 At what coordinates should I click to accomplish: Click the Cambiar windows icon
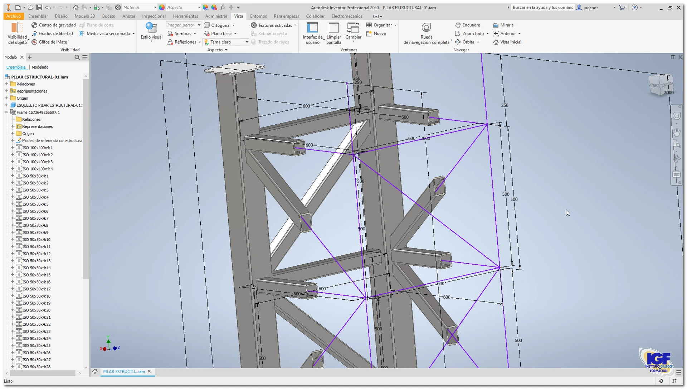[353, 28]
